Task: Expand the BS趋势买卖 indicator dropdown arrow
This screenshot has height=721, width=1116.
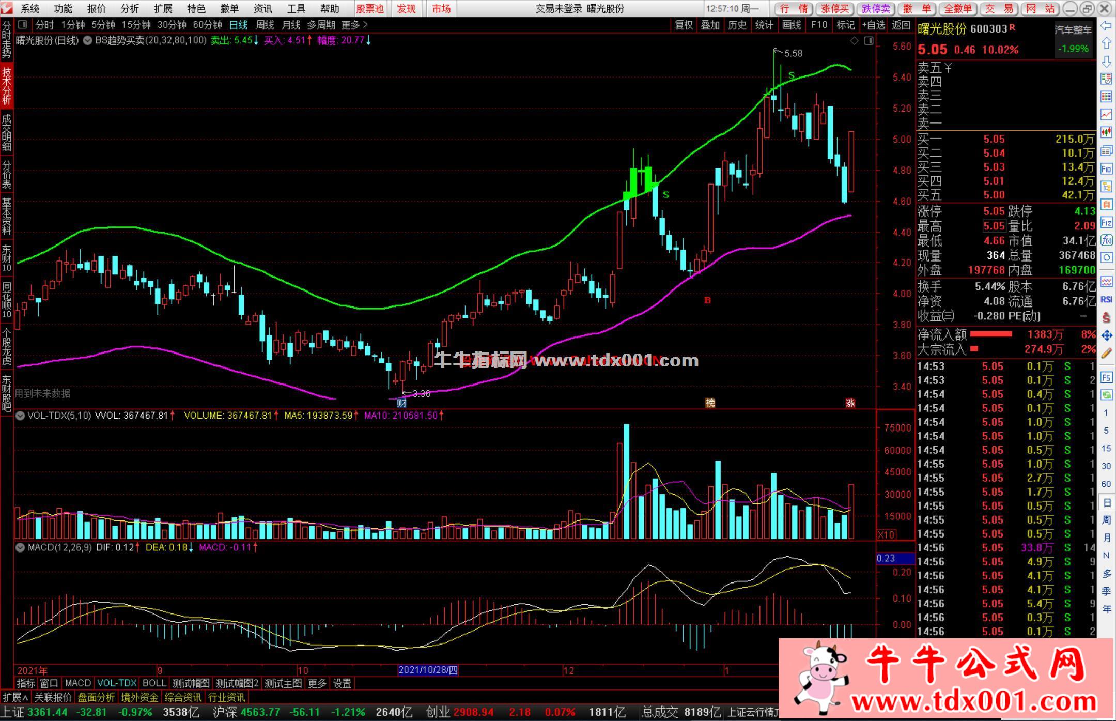Action: point(87,40)
